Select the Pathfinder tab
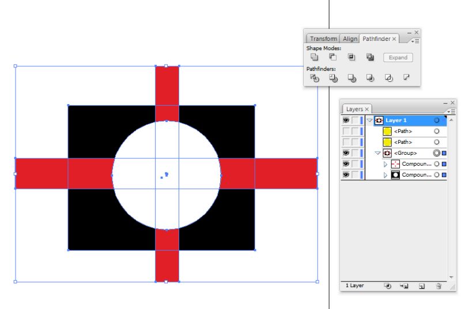461x309 pixels. (x=376, y=39)
